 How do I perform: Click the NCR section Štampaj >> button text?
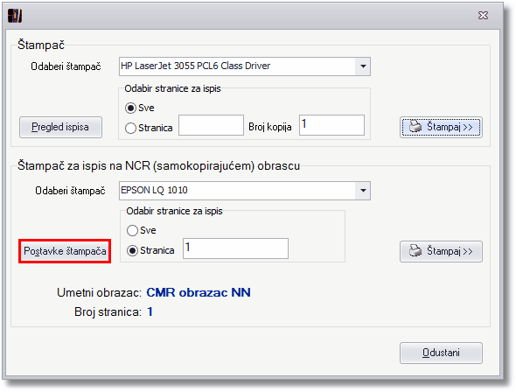pos(450,251)
